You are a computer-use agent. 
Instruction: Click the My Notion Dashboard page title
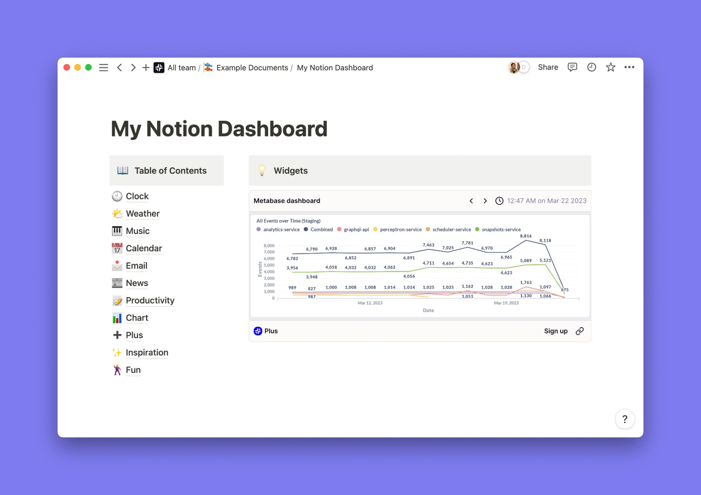(219, 129)
